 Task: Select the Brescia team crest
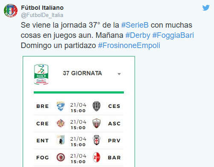click(61, 106)
